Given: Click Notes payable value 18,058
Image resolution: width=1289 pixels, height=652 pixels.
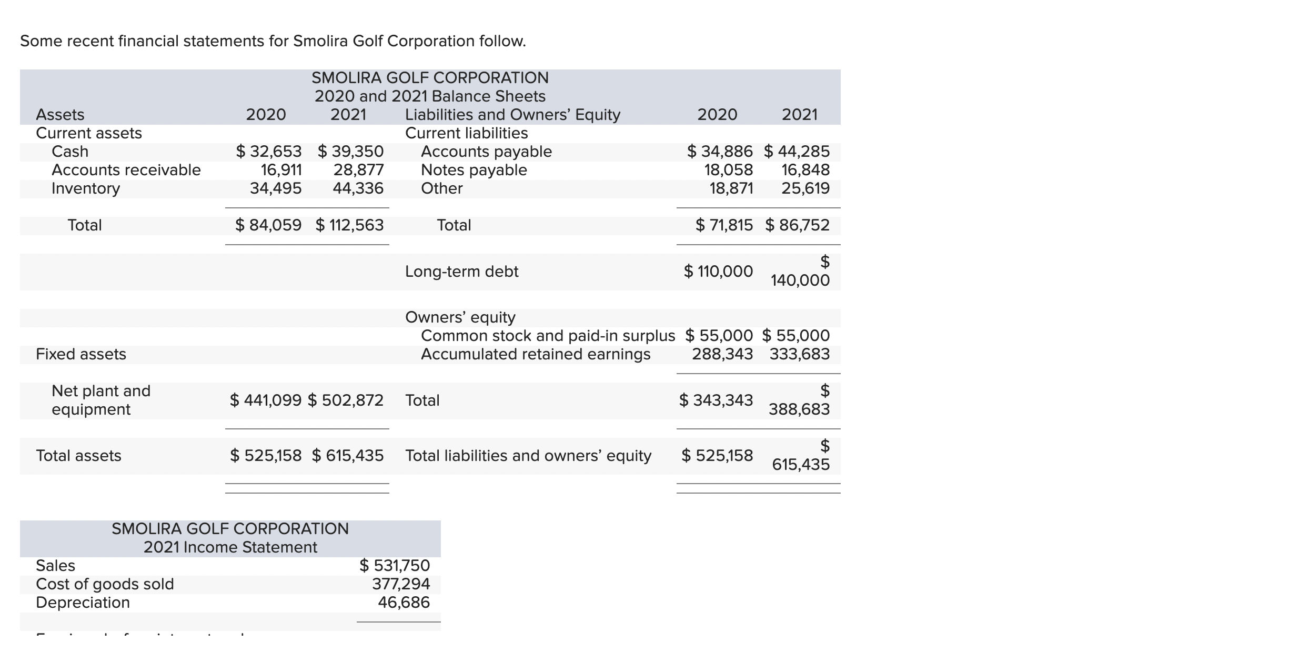Looking at the screenshot, I should tap(729, 170).
